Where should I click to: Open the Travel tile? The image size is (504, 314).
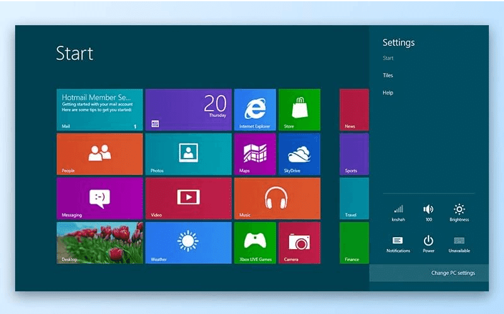354,198
